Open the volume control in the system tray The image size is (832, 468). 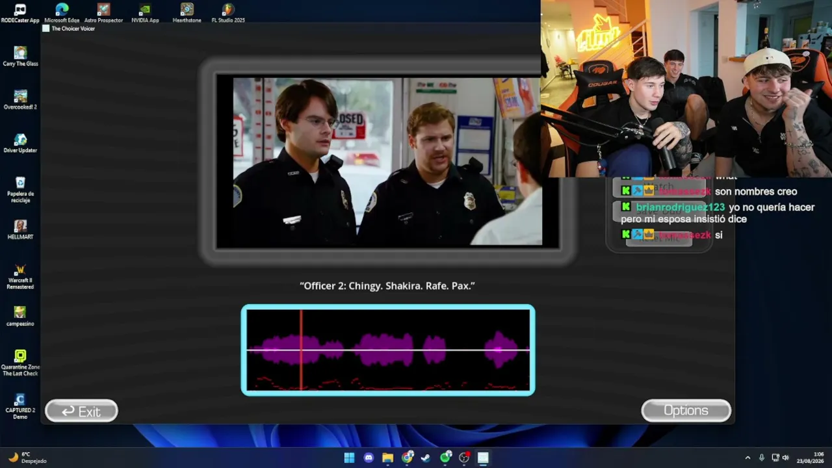tap(785, 458)
